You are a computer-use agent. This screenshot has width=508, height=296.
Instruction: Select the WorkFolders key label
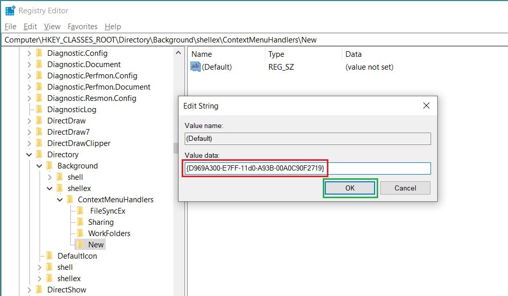tap(109, 234)
